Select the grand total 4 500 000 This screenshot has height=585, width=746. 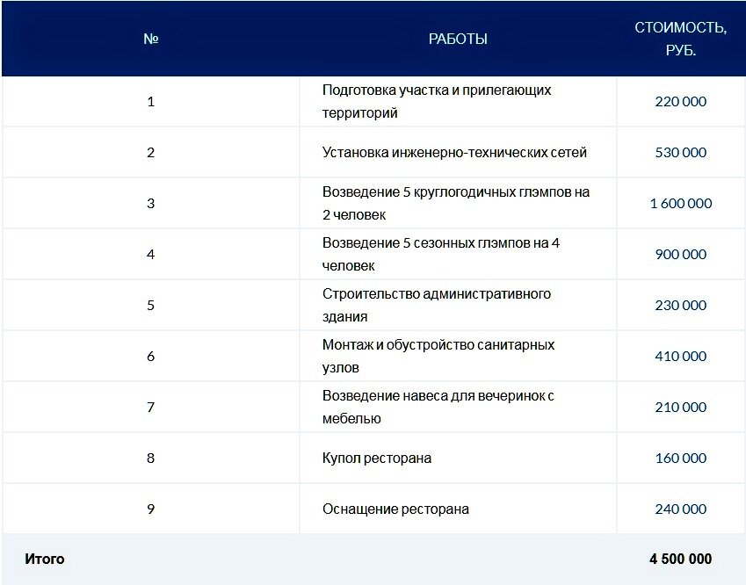click(678, 559)
